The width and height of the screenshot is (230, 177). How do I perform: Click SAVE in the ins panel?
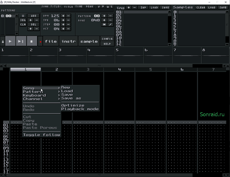point(165,8)
